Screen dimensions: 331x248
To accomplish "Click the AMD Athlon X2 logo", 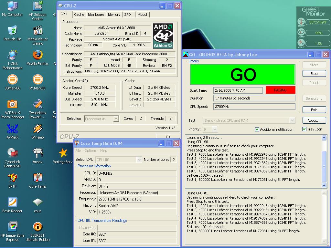I will pos(163,36).
